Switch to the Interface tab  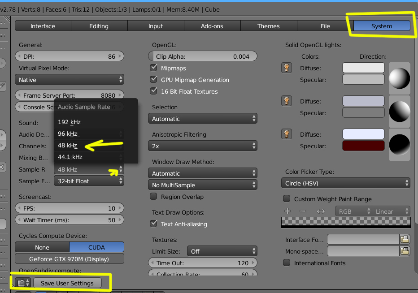tap(43, 26)
